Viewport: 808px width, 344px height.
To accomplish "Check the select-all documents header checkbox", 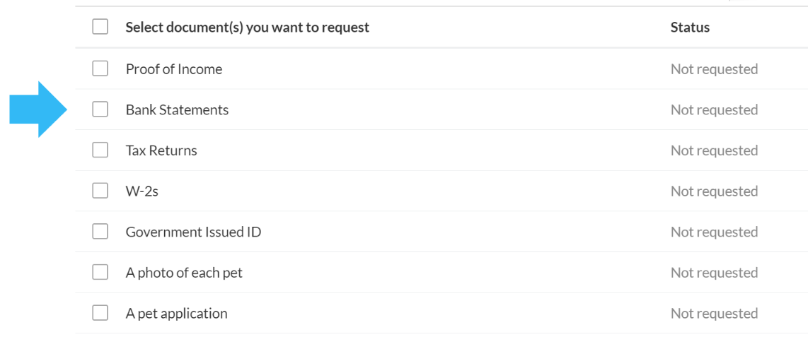I will (x=100, y=27).
